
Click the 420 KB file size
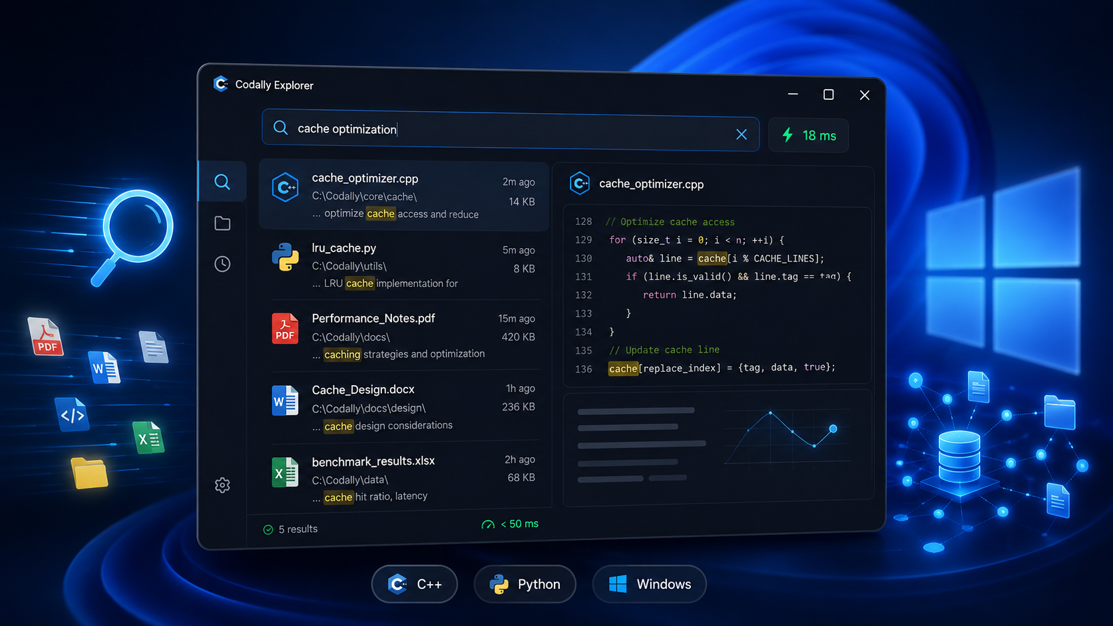519,337
